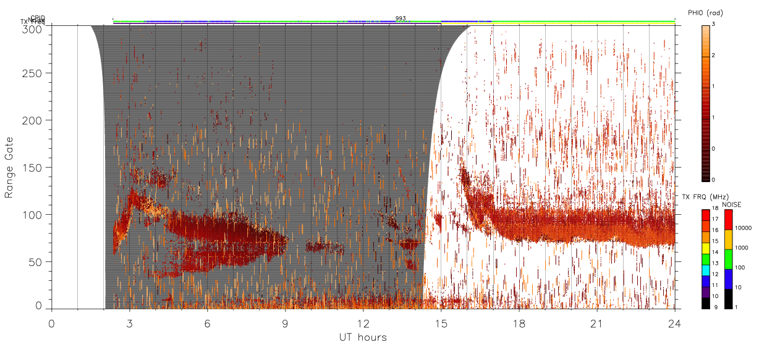Click the '3' label on the PHI0 scale
Viewport: 759px width, 350px height.
714,25
